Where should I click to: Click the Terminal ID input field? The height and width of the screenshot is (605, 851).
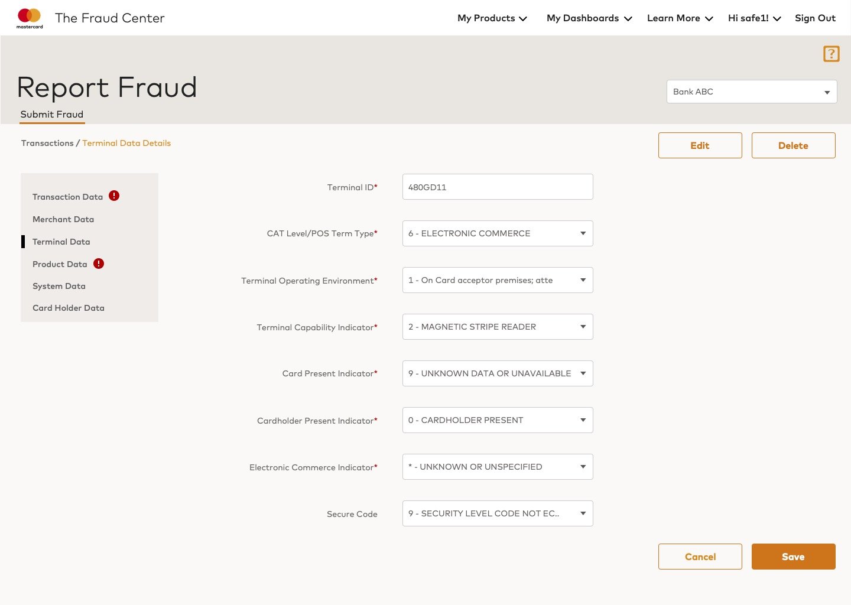pos(498,187)
